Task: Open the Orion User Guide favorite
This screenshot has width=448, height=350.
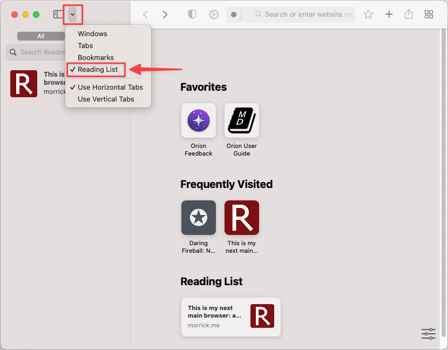Action: pyautogui.click(x=241, y=120)
